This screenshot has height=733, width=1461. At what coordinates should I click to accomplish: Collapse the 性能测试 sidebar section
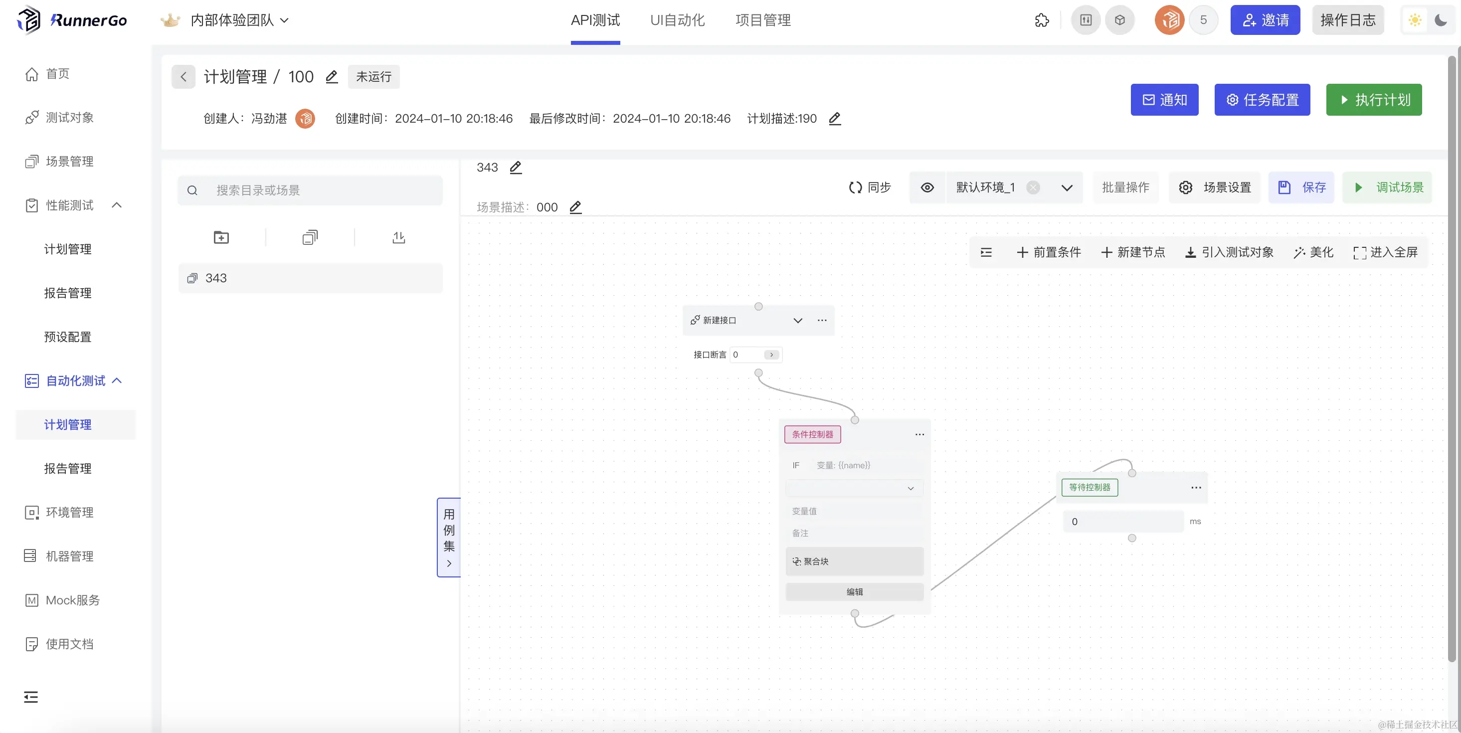pos(117,205)
